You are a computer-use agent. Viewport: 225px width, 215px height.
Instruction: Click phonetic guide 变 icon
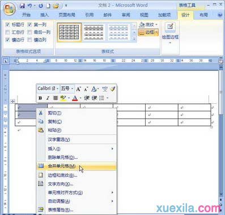[x=105, y=88]
